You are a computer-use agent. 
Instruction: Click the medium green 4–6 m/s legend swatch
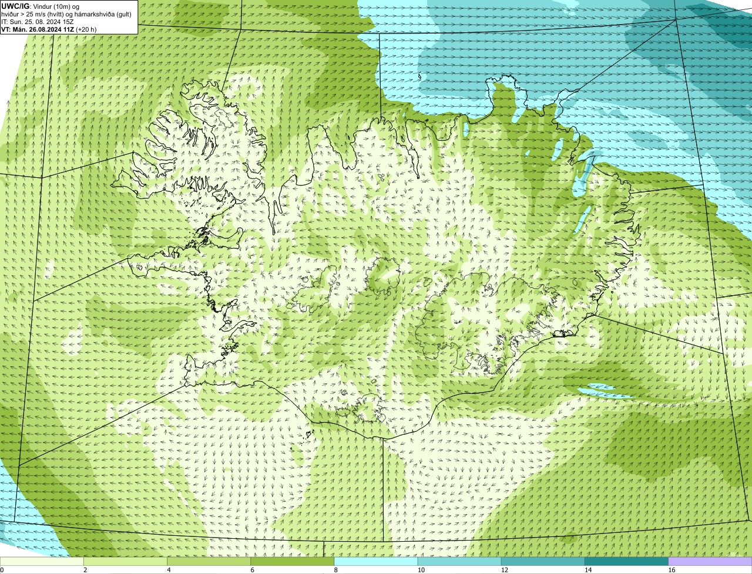[209, 561]
